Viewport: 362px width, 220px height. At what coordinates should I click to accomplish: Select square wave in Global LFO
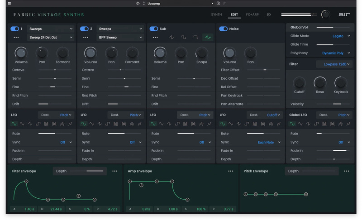click(316, 124)
